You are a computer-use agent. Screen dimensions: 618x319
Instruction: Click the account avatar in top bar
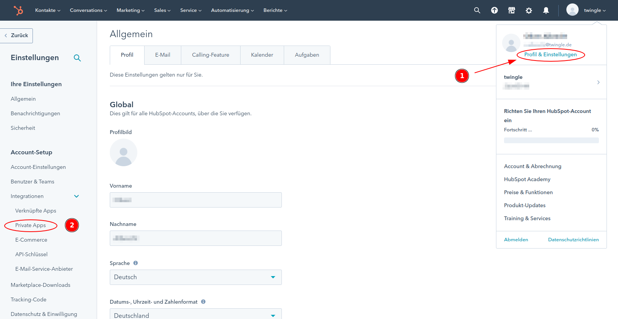(x=572, y=10)
